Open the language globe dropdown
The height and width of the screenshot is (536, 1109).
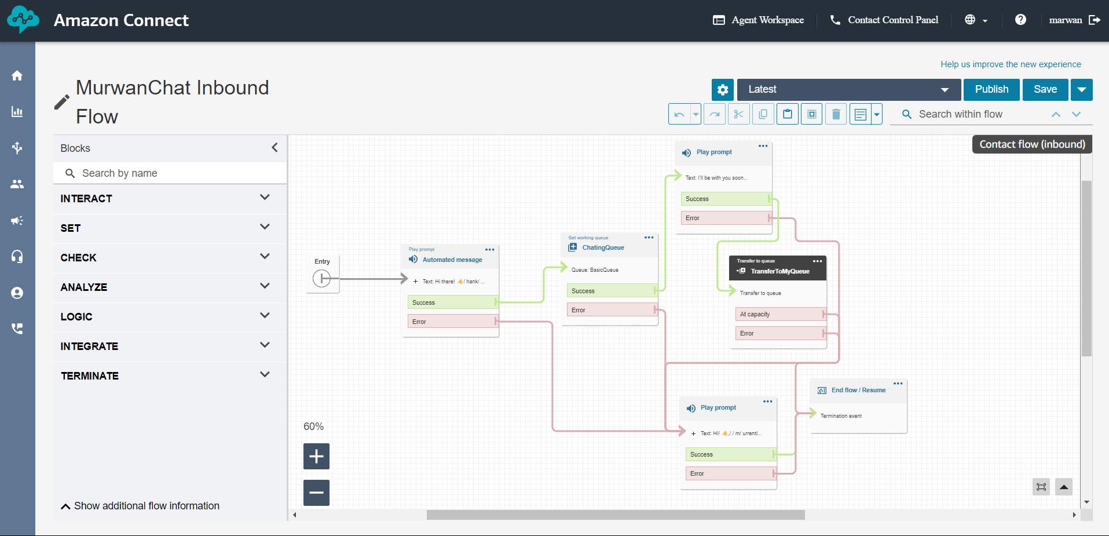(x=976, y=20)
